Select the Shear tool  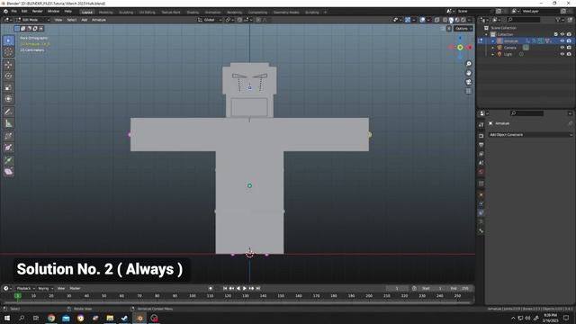(8, 172)
